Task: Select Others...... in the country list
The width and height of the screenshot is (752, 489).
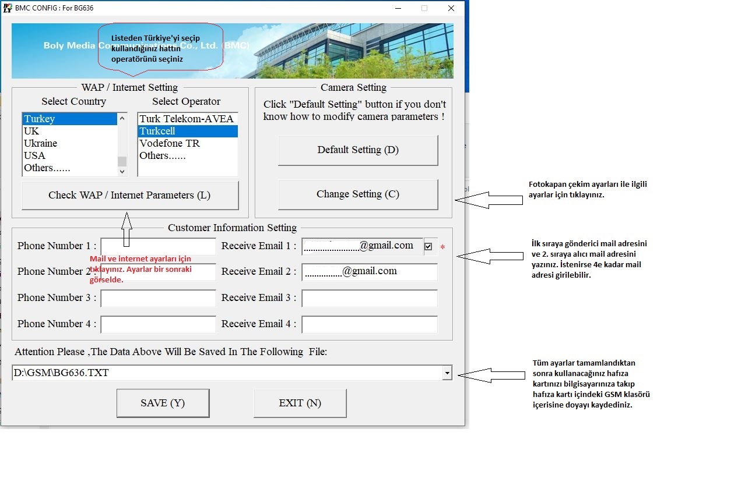Action: pyautogui.click(x=69, y=168)
